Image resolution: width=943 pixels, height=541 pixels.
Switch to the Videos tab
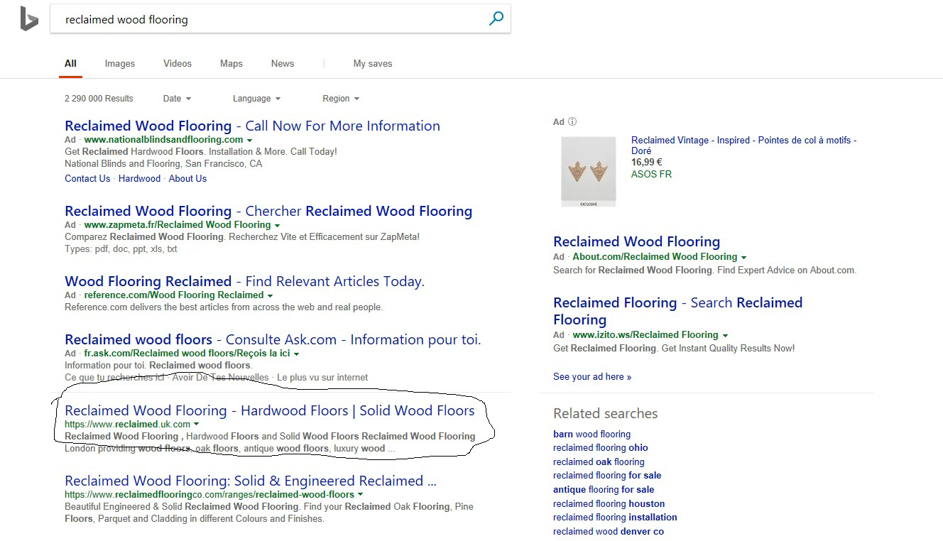177,64
